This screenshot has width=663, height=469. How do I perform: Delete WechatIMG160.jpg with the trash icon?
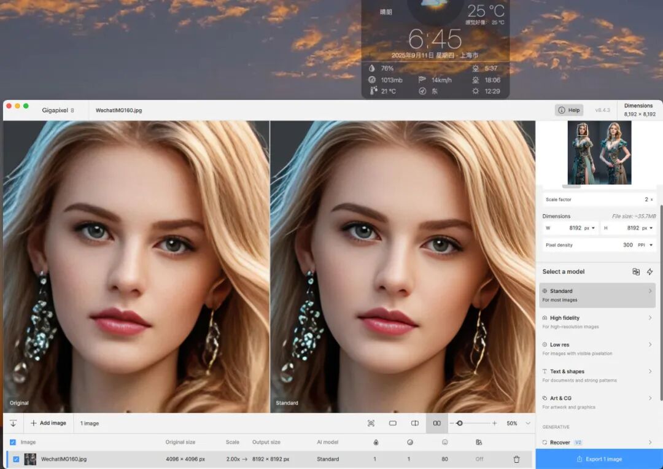click(x=516, y=459)
